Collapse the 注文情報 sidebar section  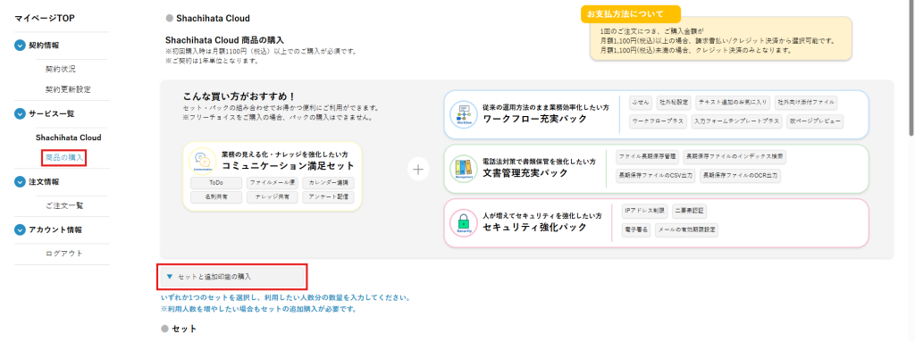coord(21,182)
